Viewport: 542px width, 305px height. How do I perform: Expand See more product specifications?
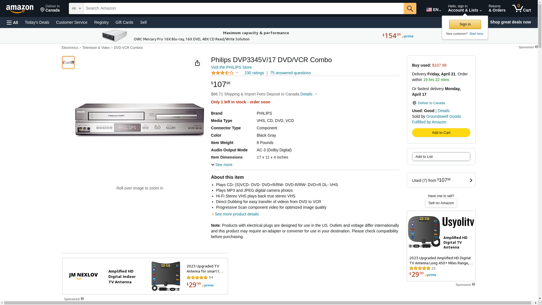pos(222,165)
